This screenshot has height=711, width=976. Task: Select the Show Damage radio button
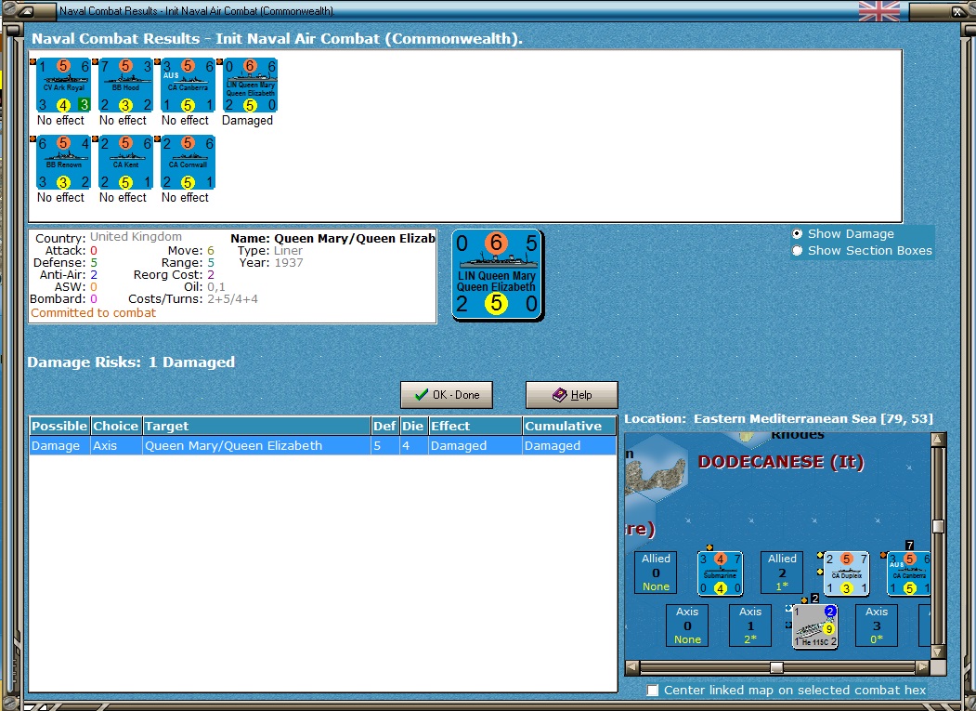click(798, 233)
